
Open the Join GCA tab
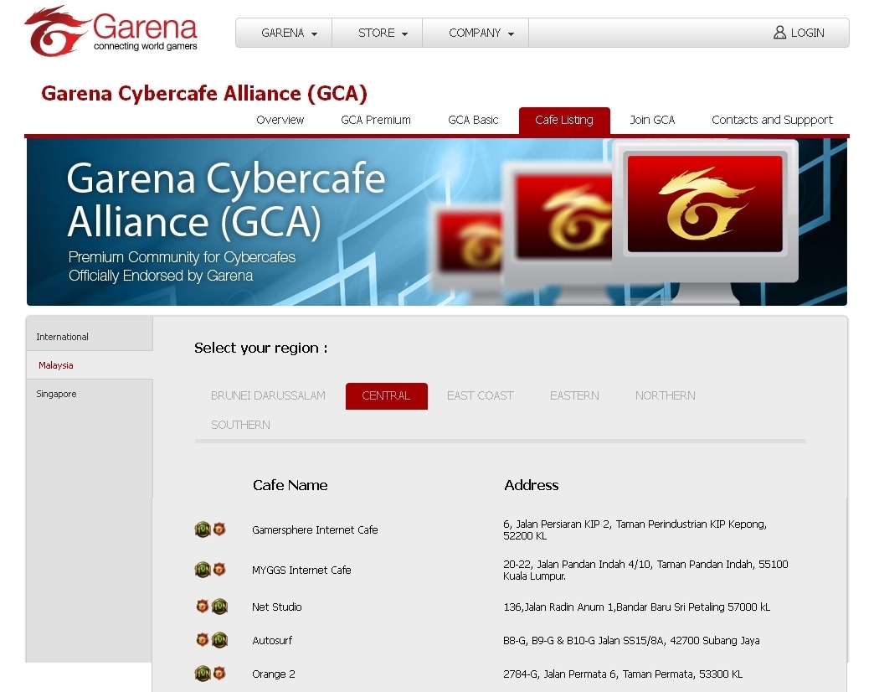[652, 120]
